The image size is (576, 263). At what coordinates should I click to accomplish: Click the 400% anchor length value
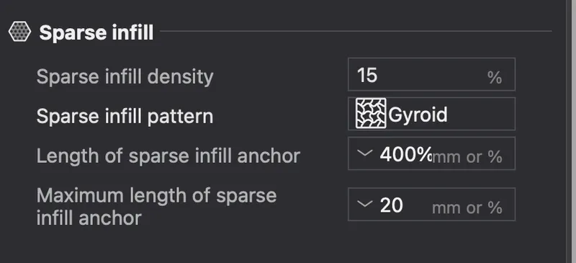(x=406, y=154)
